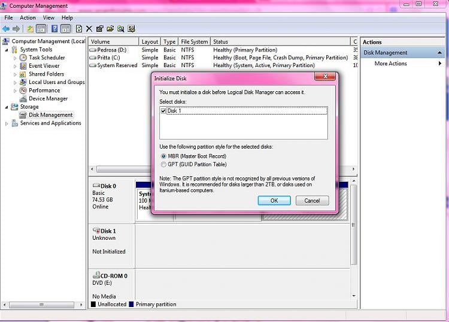Click the Event Viewer icon
This screenshot has width=449, height=322.
click(23, 66)
